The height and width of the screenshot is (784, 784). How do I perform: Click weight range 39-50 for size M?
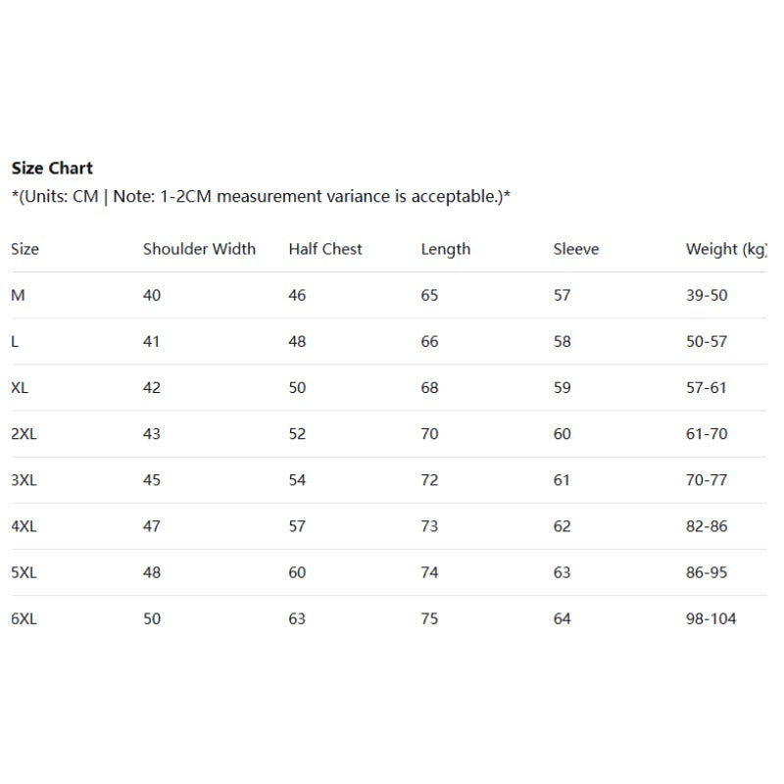[707, 295]
